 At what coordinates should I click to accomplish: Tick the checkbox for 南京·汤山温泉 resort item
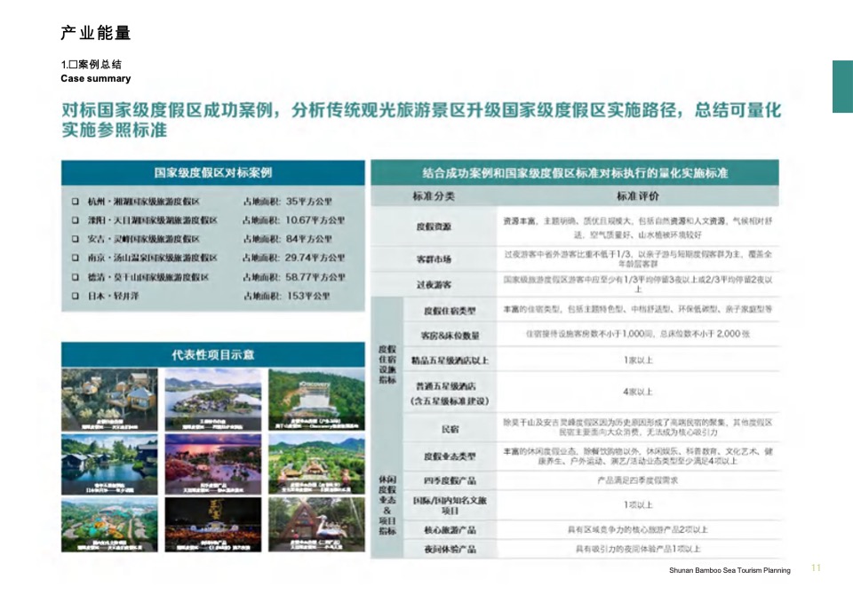(74, 255)
